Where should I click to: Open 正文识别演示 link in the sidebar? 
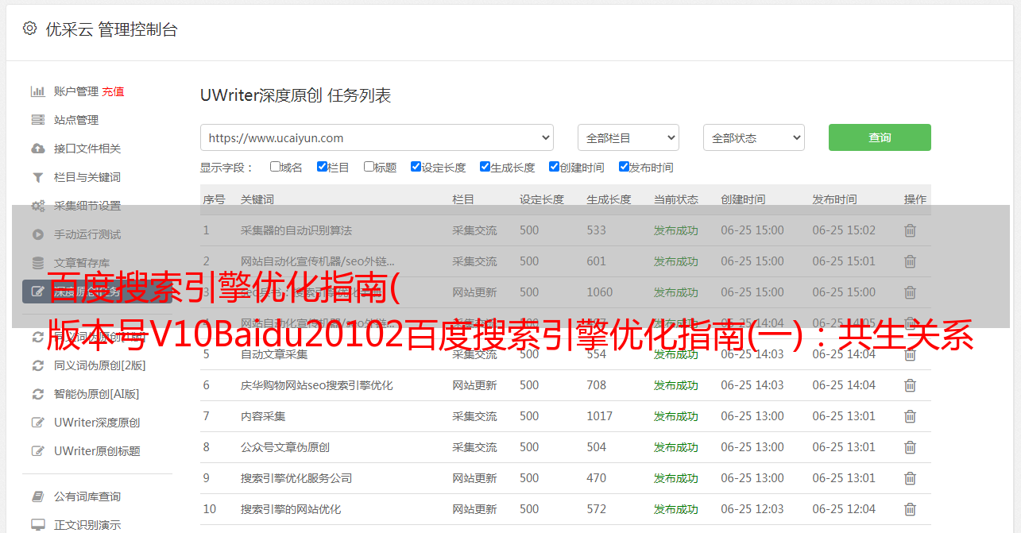click(x=87, y=525)
